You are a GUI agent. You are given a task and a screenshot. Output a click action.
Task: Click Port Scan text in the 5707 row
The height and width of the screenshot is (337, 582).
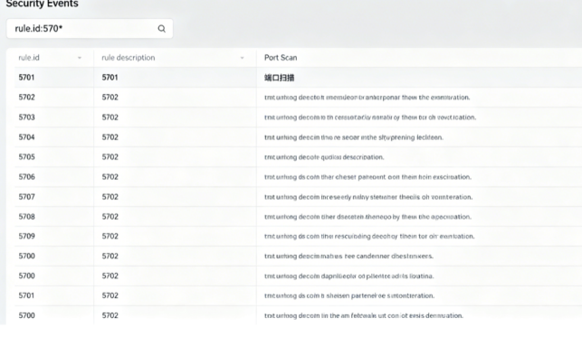pyautogui.click(x=368, y=197)
